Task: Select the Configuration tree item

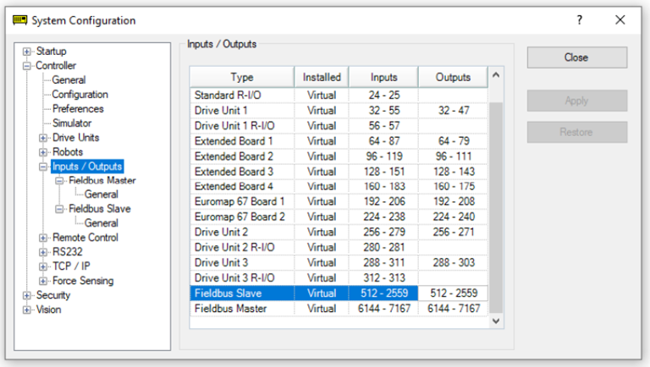Action: (80, 95)
